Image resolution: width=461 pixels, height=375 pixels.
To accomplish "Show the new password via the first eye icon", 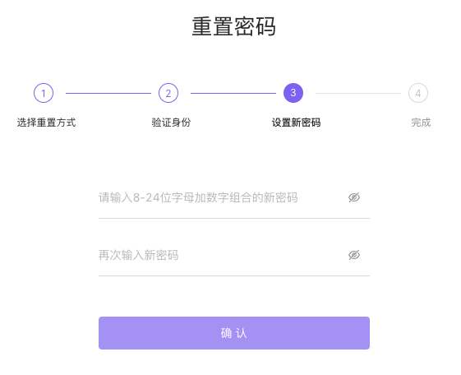I will pyautogui.click(x=354, y=197).
